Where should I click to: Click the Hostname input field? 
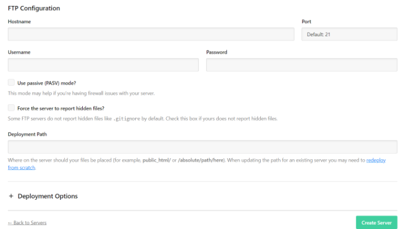point(151,34)
